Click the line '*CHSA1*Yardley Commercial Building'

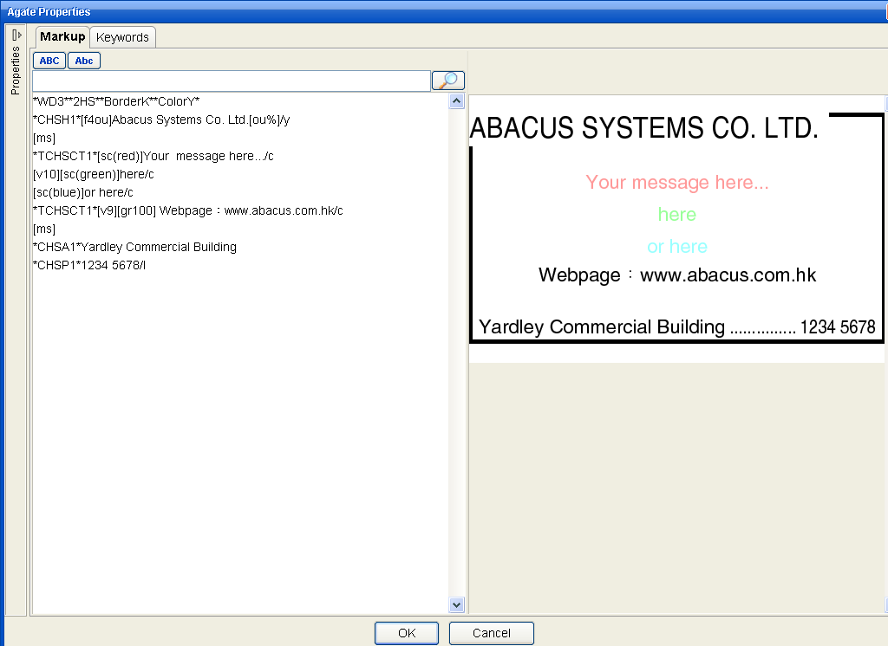[134, 247]
